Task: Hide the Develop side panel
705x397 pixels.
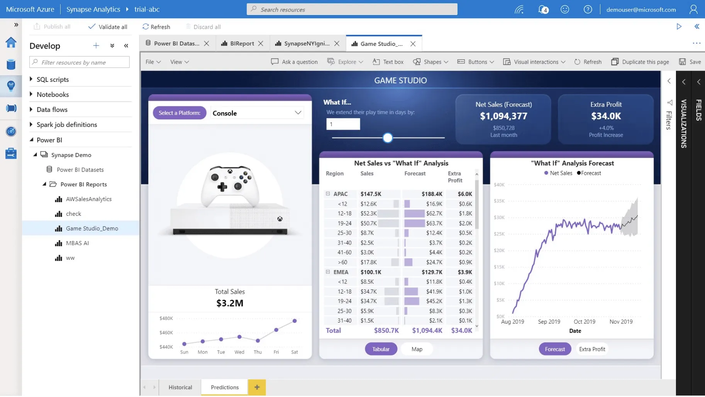Action: [126, 46]
